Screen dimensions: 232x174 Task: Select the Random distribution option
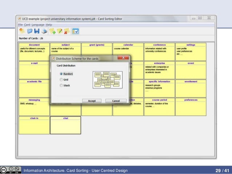[61, 74]
